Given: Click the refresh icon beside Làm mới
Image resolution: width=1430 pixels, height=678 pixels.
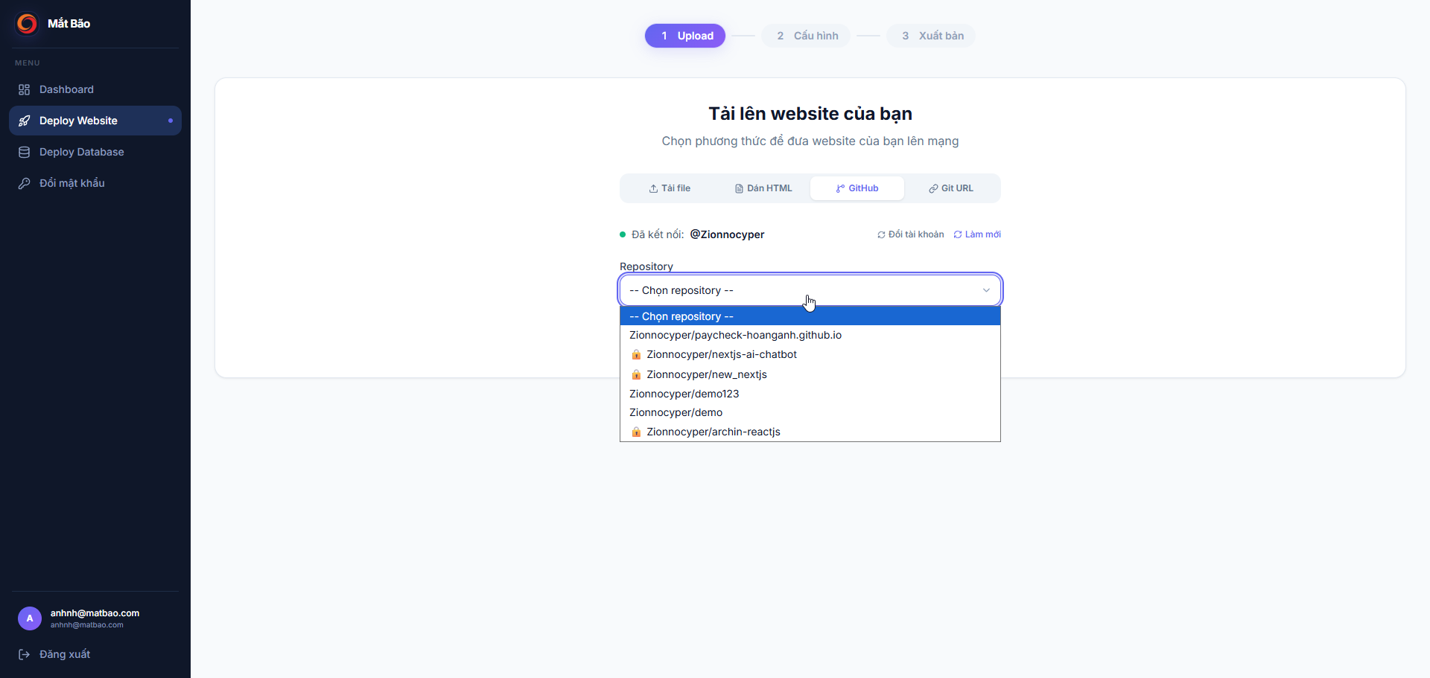Looking at the screenshot, I should pos(958,234).
